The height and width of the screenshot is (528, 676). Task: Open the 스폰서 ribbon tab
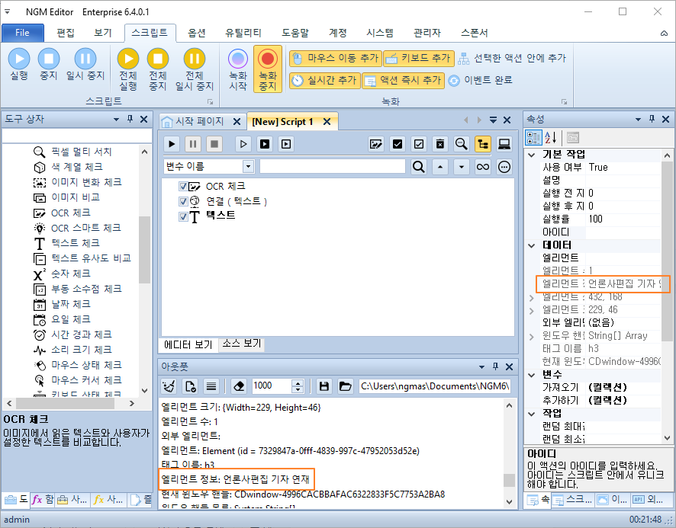(475, 33)
